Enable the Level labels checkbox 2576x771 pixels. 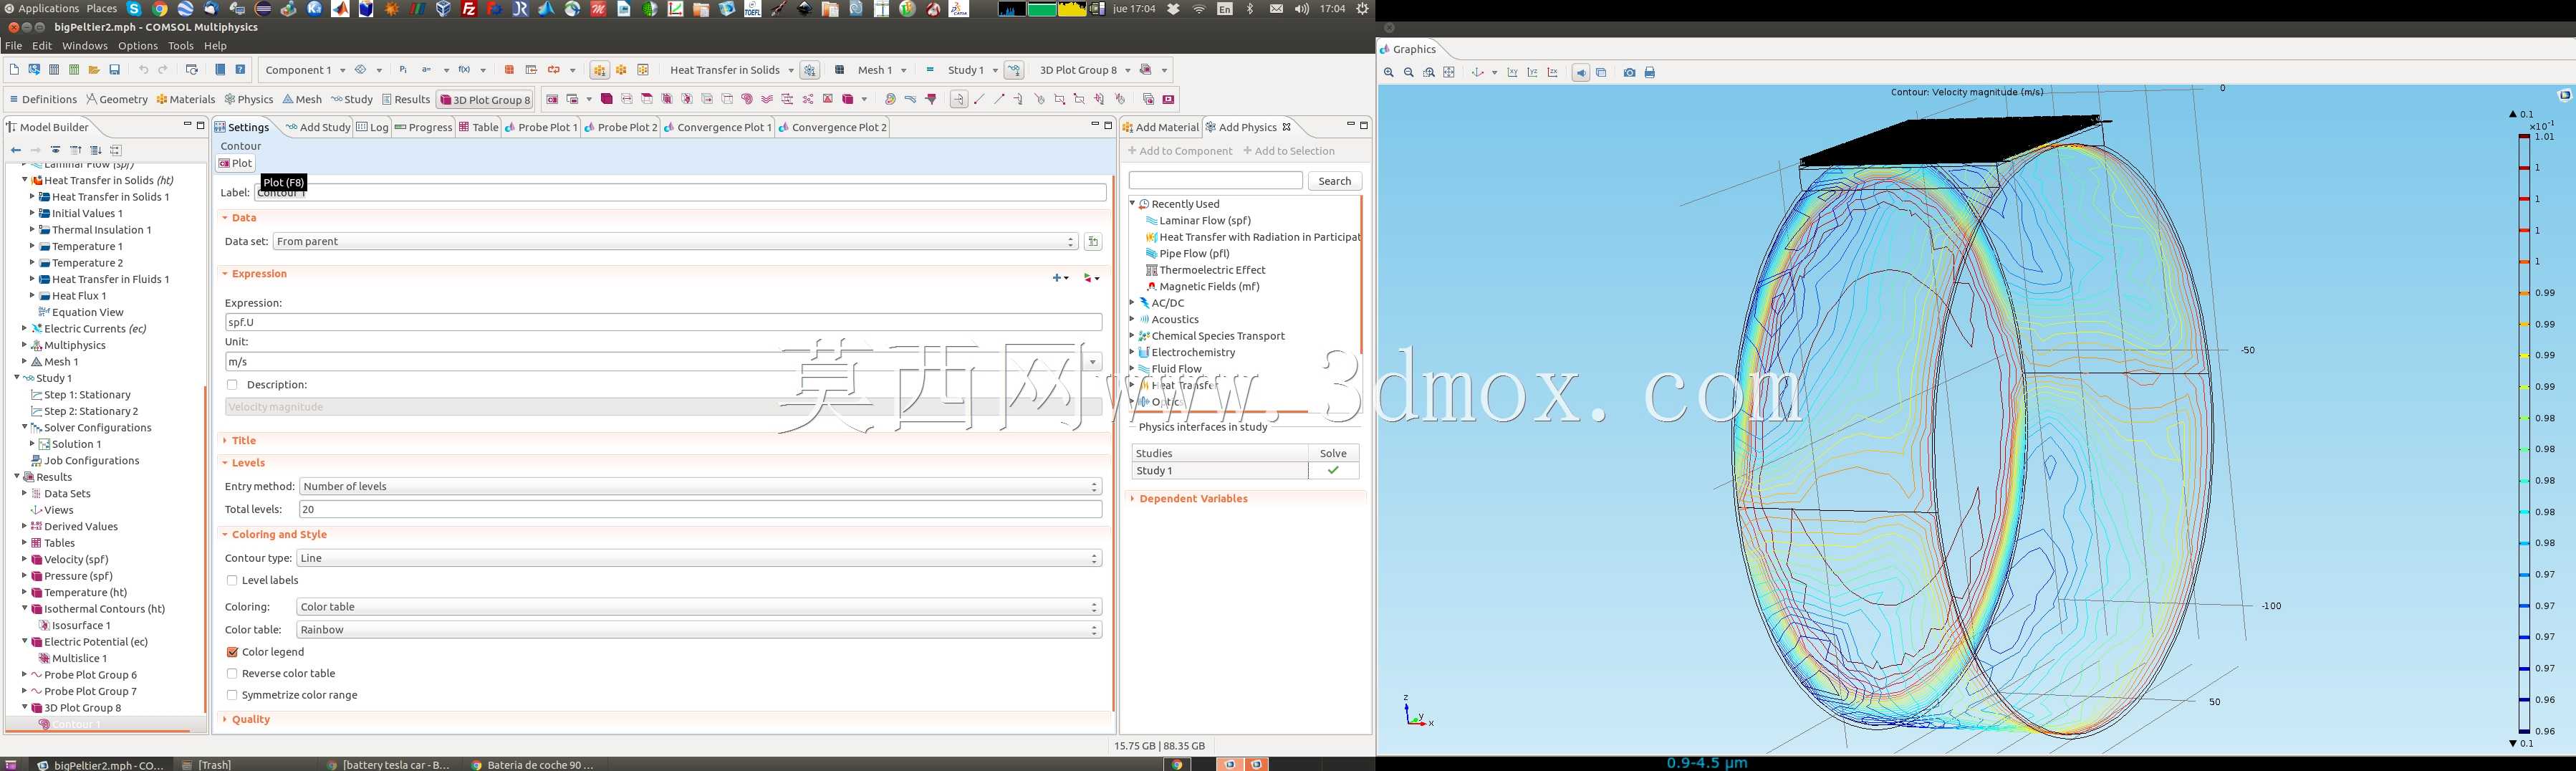tap(232, 581)
